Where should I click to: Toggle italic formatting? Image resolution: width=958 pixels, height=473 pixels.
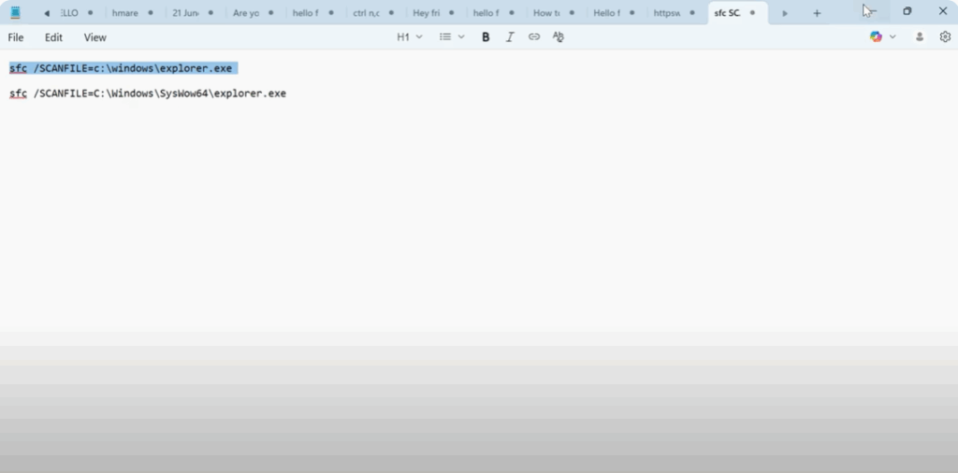click(510, 37)
